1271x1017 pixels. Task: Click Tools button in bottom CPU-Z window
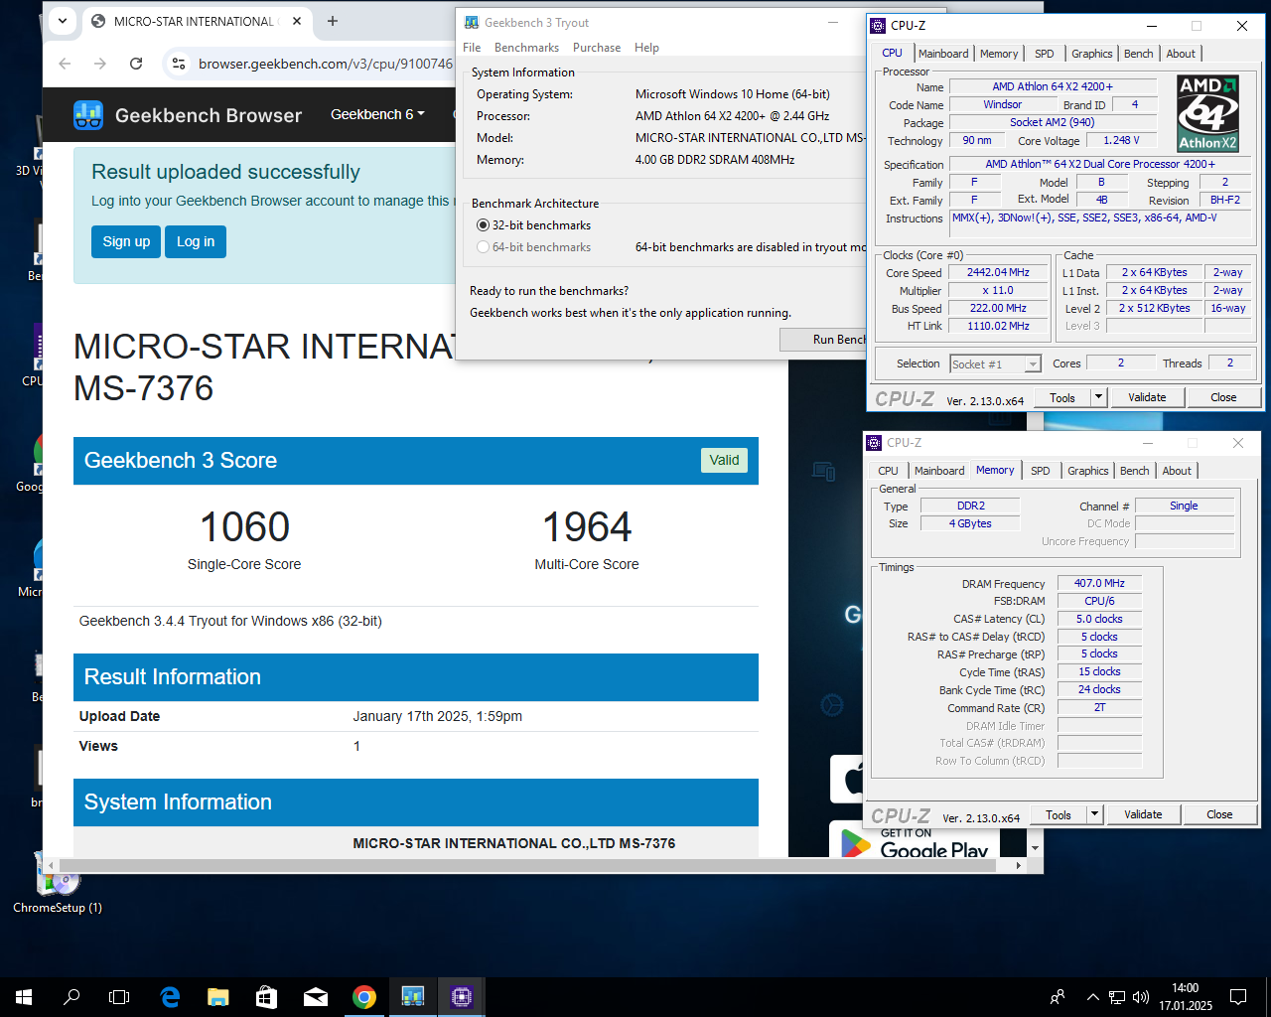[x=1059, y=814]
